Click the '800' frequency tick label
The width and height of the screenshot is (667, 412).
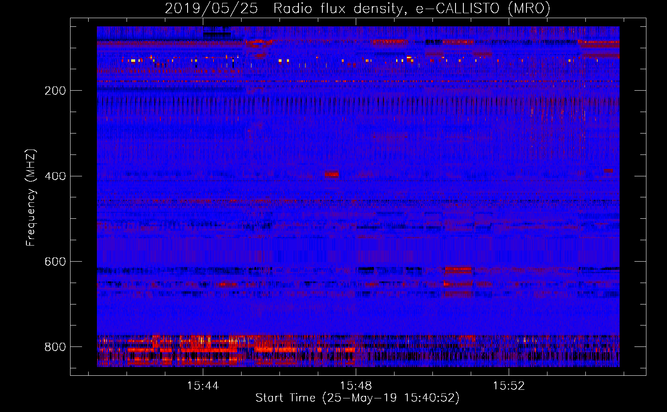(x=55, y=347)
